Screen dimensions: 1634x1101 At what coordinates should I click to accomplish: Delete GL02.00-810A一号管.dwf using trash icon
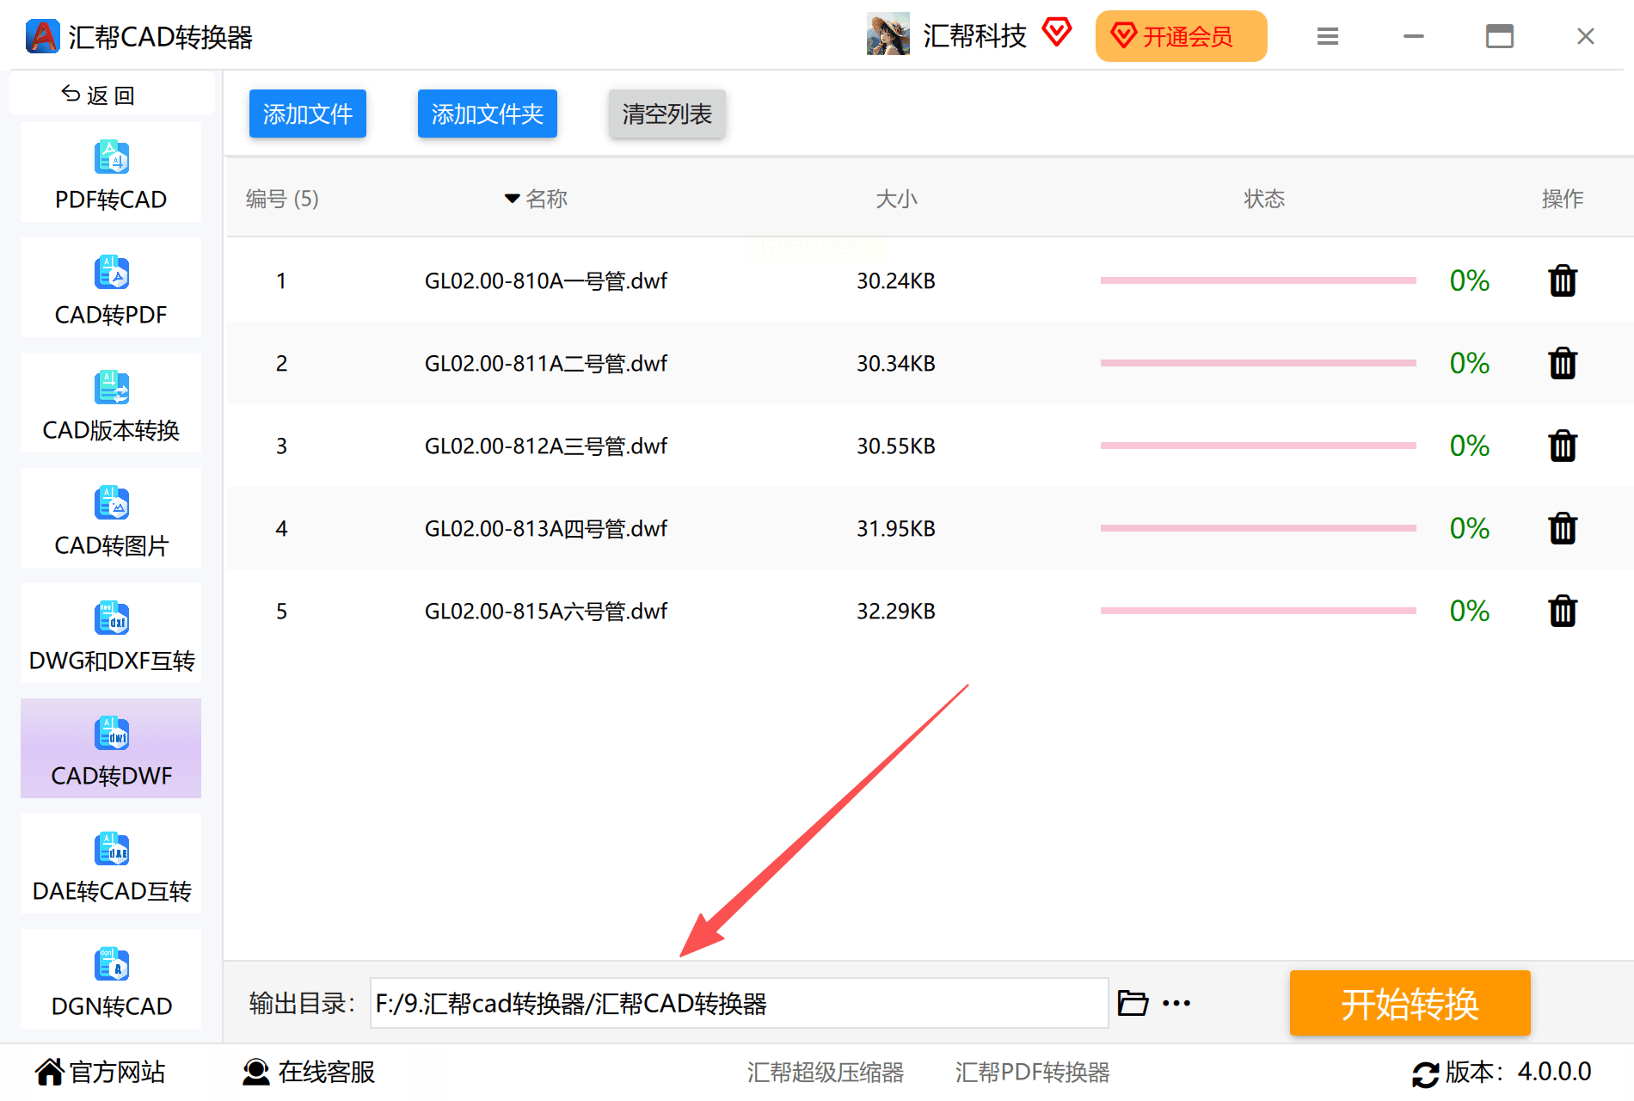pos(1563,280)
